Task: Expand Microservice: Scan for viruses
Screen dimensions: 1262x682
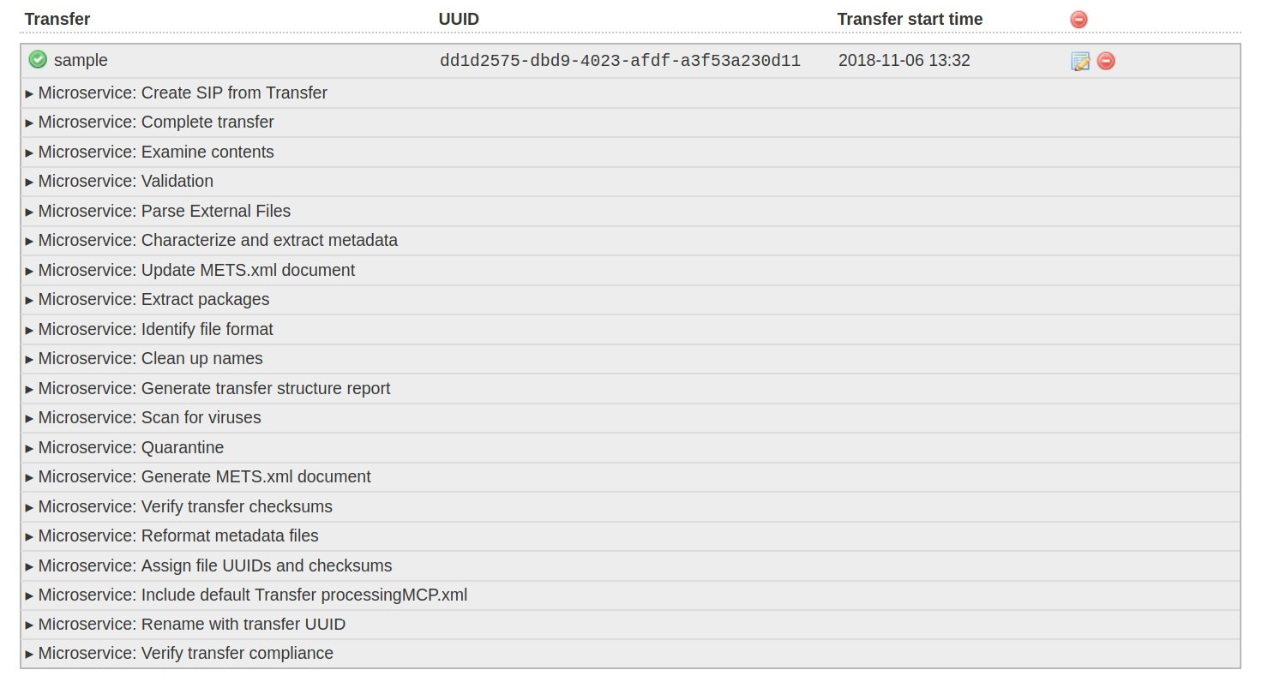Action: 149,417
